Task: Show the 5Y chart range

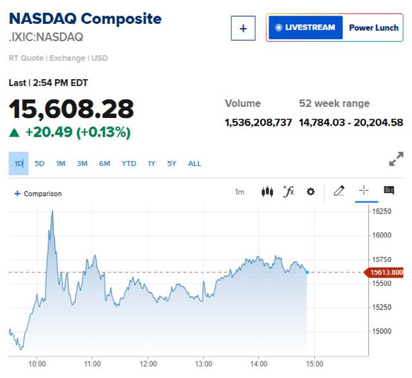Action: (172, 164)
